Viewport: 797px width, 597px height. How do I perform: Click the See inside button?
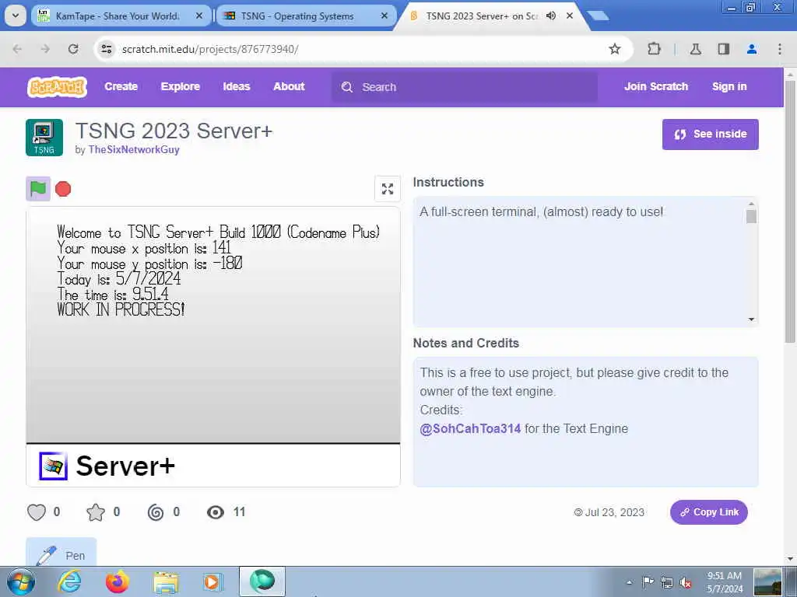click(x=710, y=134)
